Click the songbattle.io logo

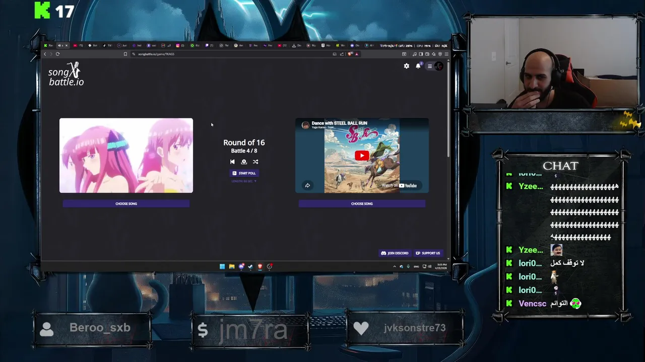66,74
